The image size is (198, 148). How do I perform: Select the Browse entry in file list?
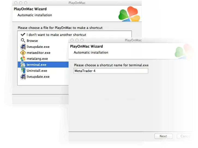tap(32, 41)
